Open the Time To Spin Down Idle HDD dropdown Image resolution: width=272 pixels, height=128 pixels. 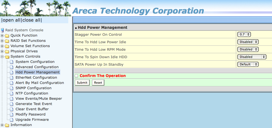[x=252, y=57]
